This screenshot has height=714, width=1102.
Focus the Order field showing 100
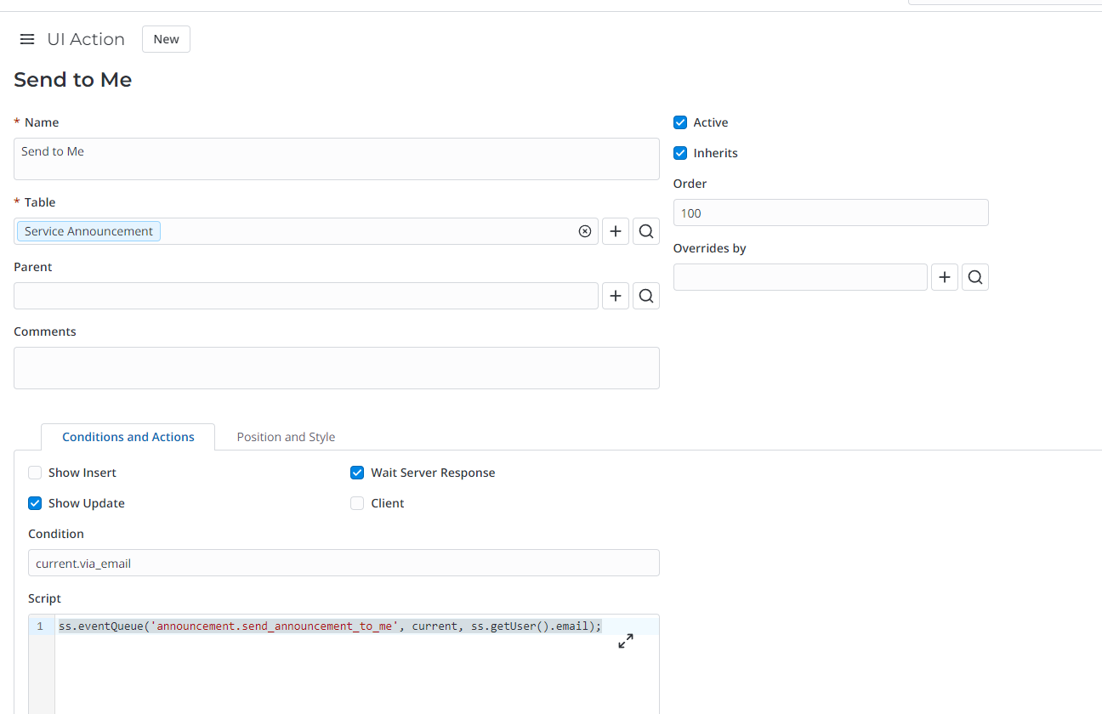pyautogui.click(x=830, y=212)
